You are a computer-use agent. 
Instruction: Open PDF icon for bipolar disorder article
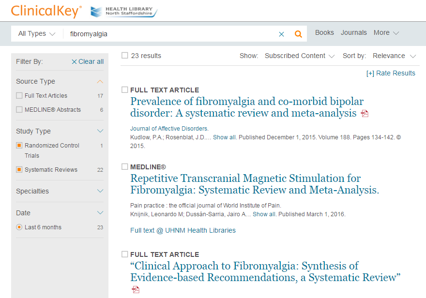click(x=365, y=114)
